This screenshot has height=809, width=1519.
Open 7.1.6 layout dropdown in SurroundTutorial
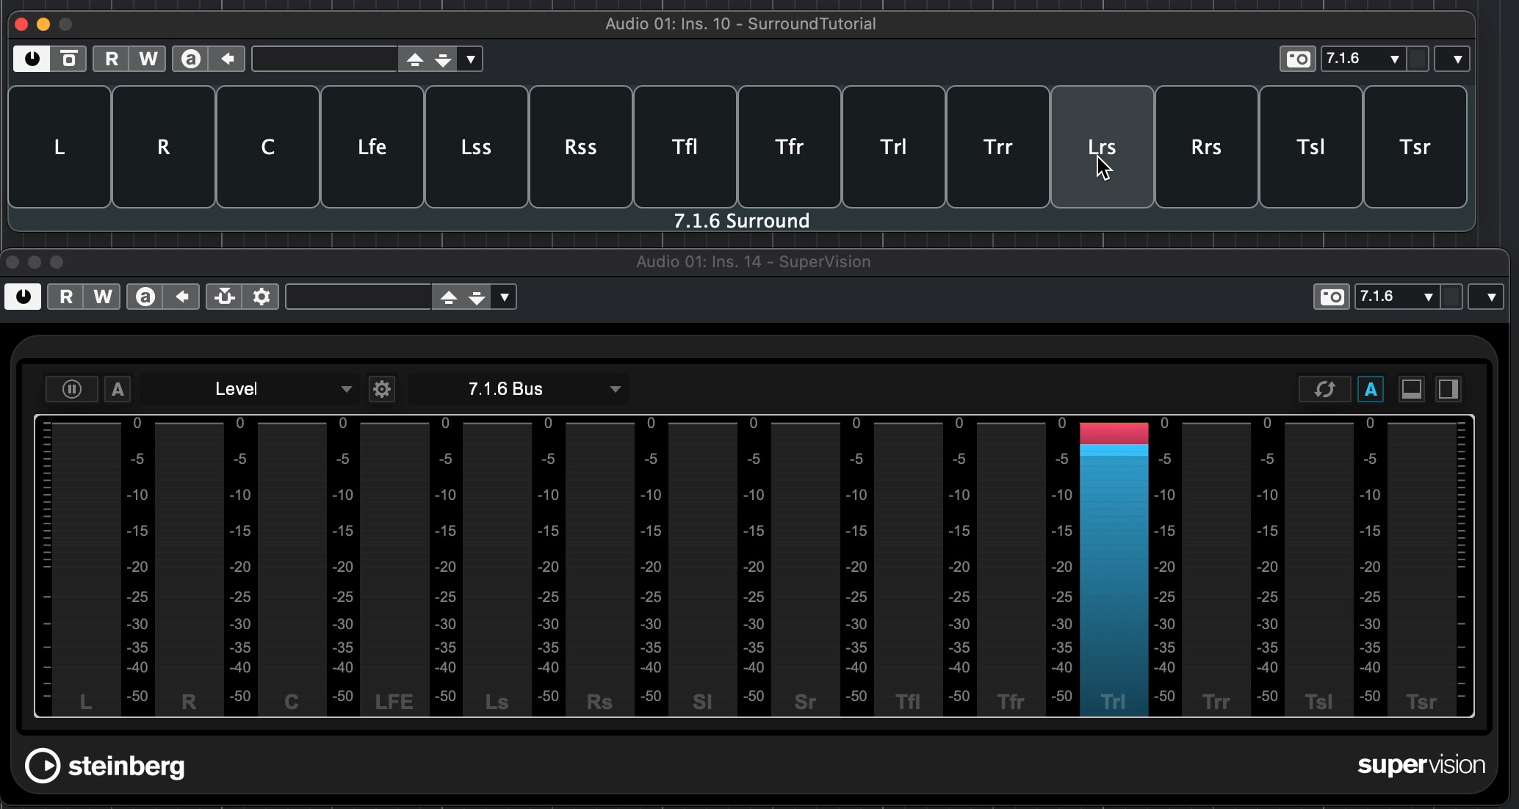[1363, 59]
